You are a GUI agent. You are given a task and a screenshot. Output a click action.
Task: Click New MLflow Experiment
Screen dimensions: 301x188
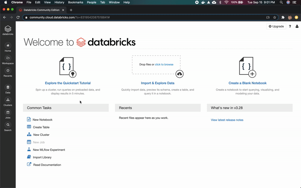click(49, 150)
